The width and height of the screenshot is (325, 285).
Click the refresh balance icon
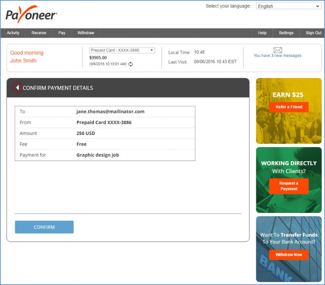(130, 64)
